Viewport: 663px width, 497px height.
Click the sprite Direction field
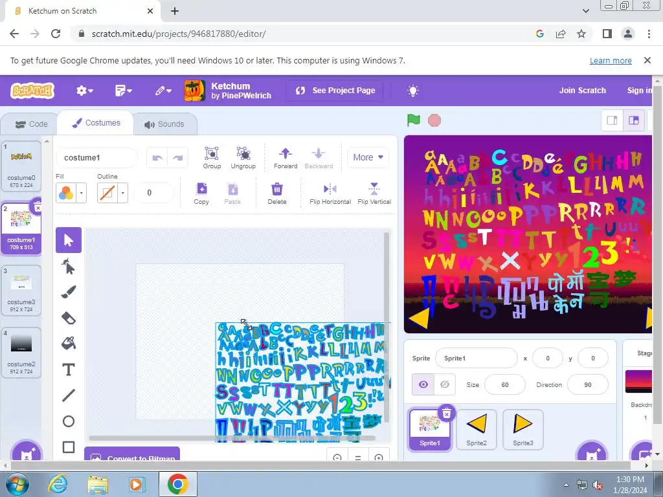tap(587, 384)
